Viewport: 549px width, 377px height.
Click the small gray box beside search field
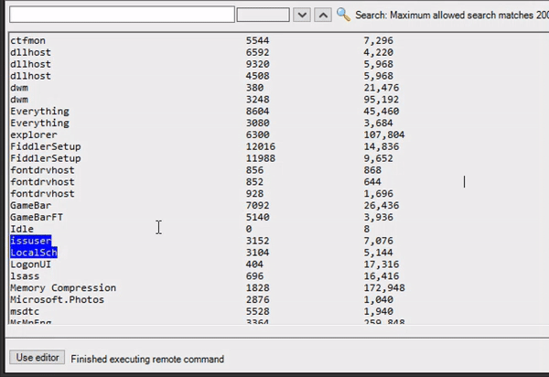[263, 15]
